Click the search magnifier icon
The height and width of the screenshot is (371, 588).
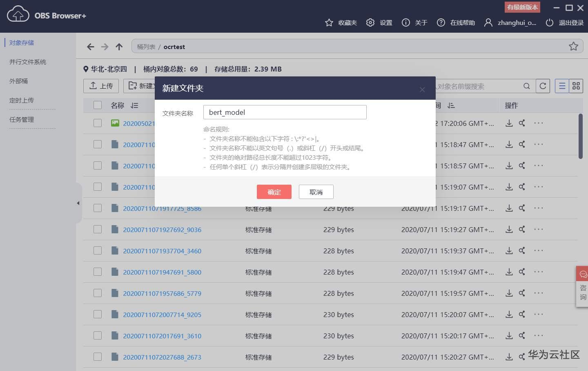click(x=527, y=86)
